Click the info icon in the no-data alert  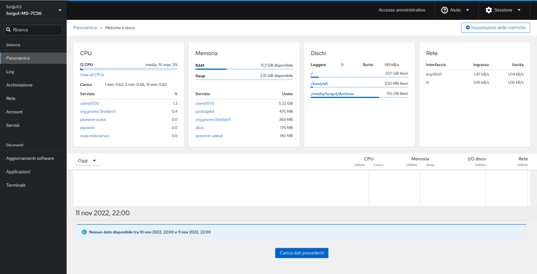[84, 232]
